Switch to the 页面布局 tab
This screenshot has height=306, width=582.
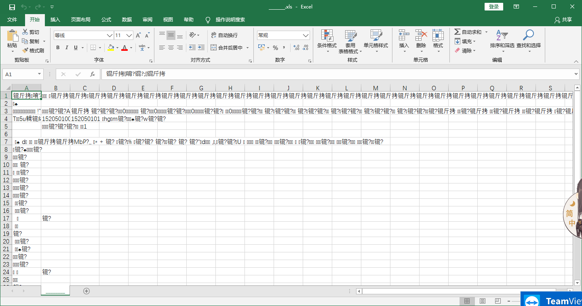click(x=80, y=19)
